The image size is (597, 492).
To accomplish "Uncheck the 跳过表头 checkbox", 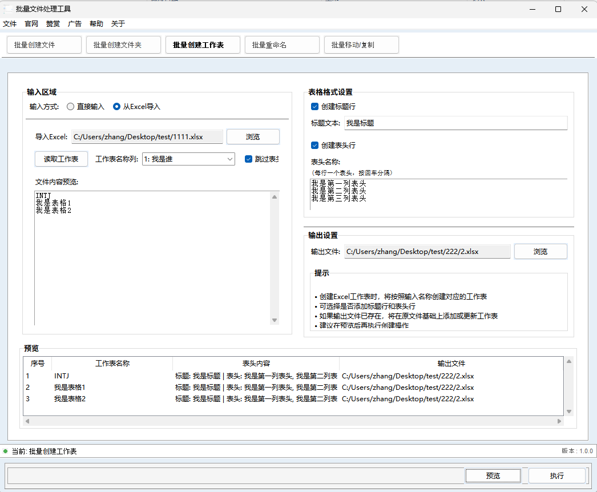I will [249, 159].
